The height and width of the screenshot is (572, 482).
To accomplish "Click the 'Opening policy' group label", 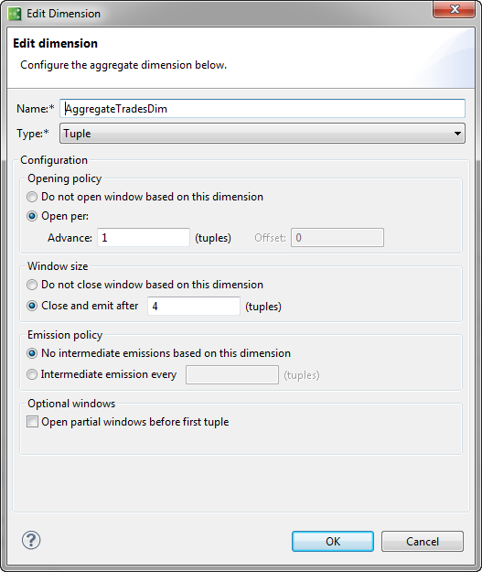I will tap(65, 178).
